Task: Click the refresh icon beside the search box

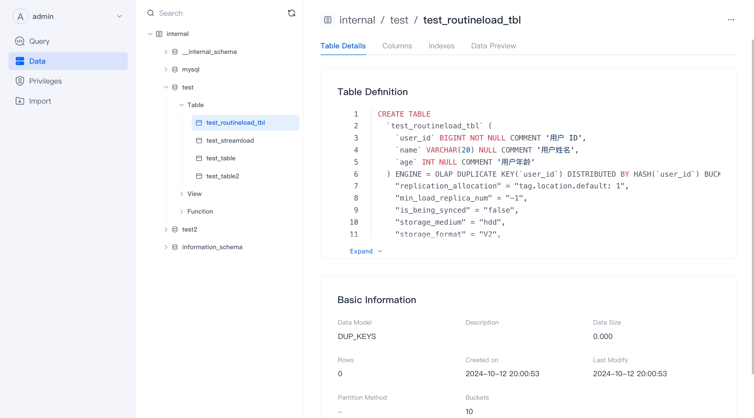Action: tap(291, 13)
